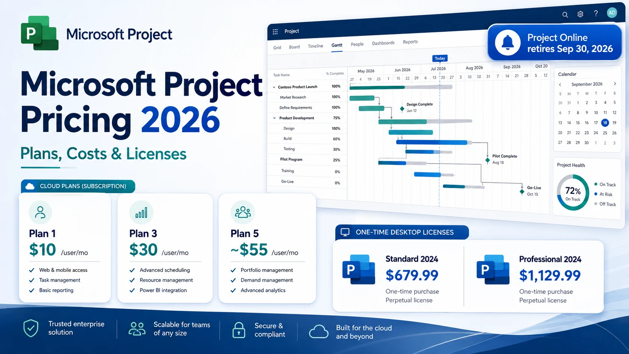
Task: Click the Professional 2024 Project icon
Action: pyautogui.click(x=493, y=269)
